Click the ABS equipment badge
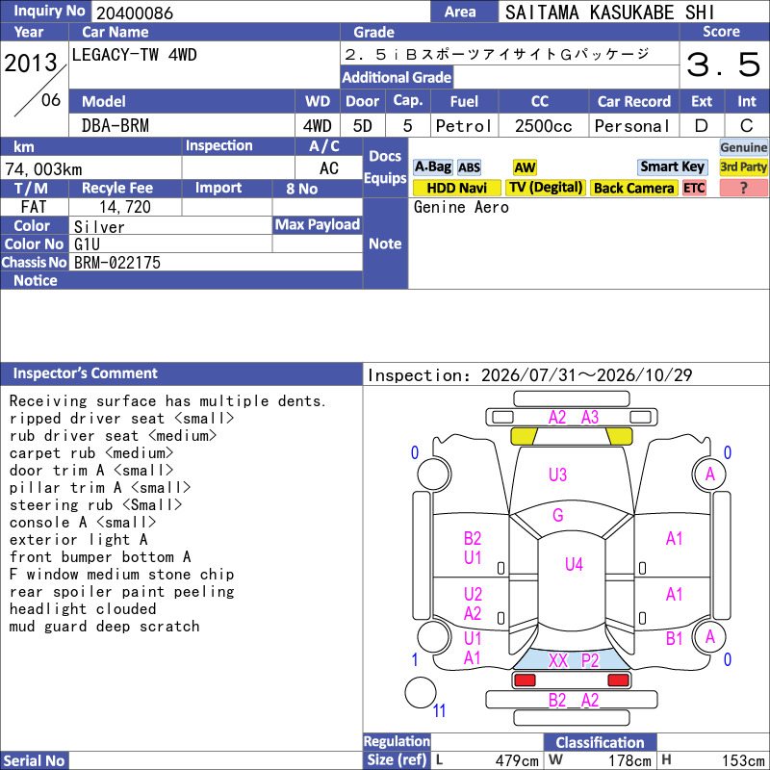Image resolution: width=770 pixels, height=770 pixels. tap(469, 167)
